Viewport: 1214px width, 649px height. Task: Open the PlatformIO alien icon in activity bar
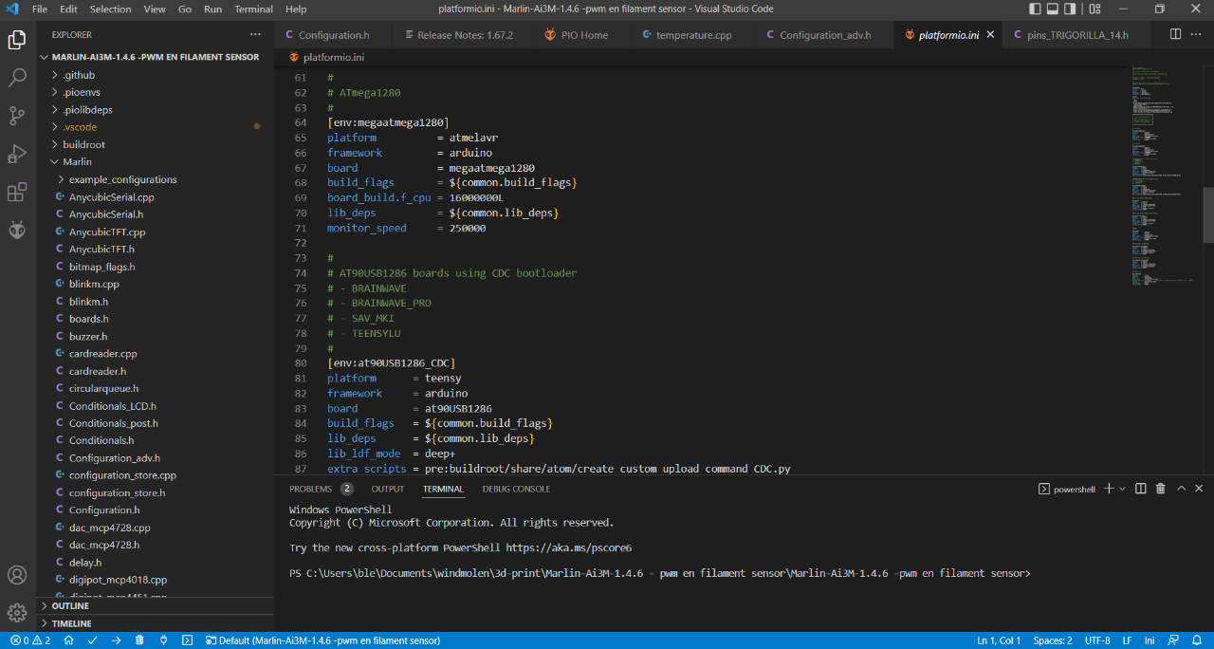(17, 230)
